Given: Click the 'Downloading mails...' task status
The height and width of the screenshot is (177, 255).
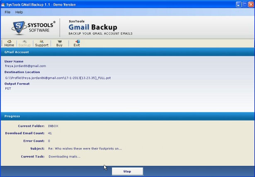Looking at the screenshot, I should pos(64,157).
